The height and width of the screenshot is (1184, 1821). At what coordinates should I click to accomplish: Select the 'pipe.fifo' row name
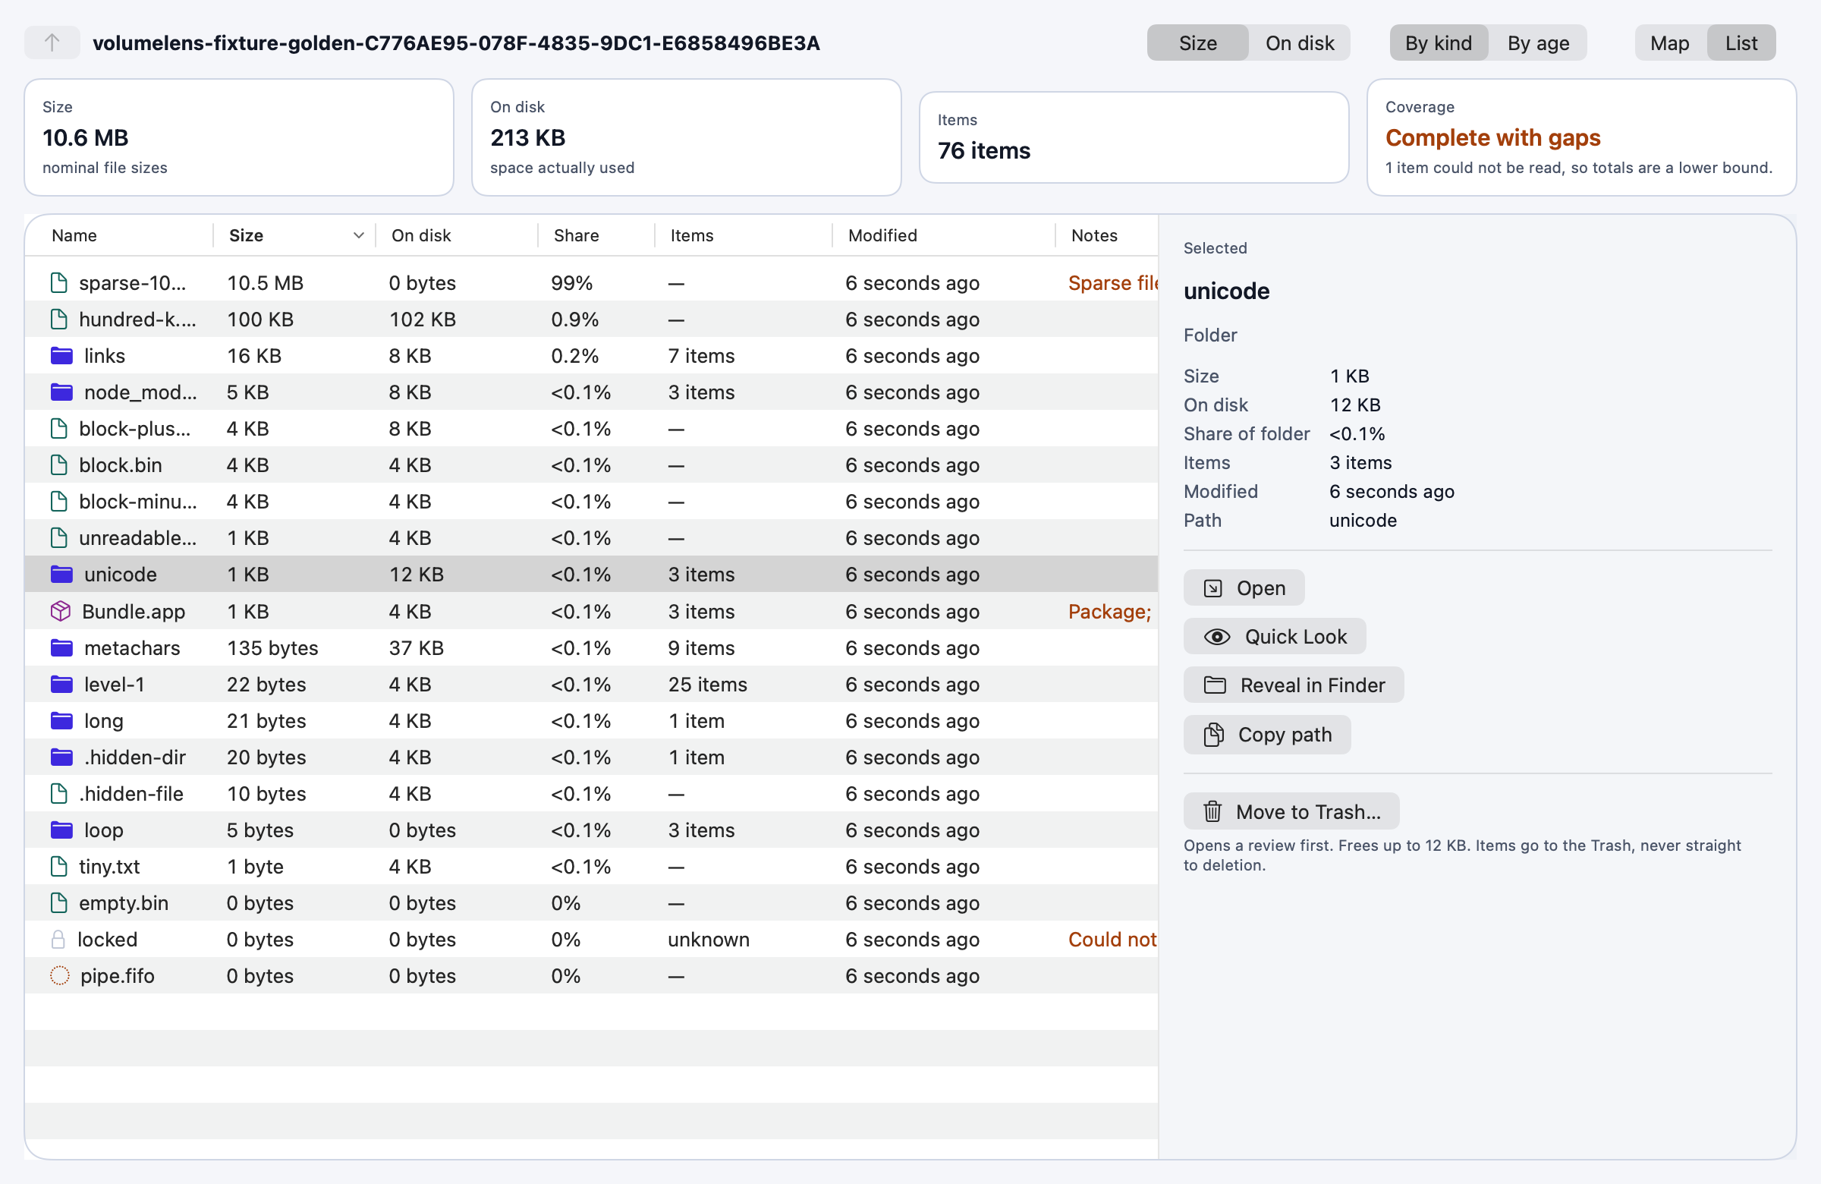coord(118,976)
